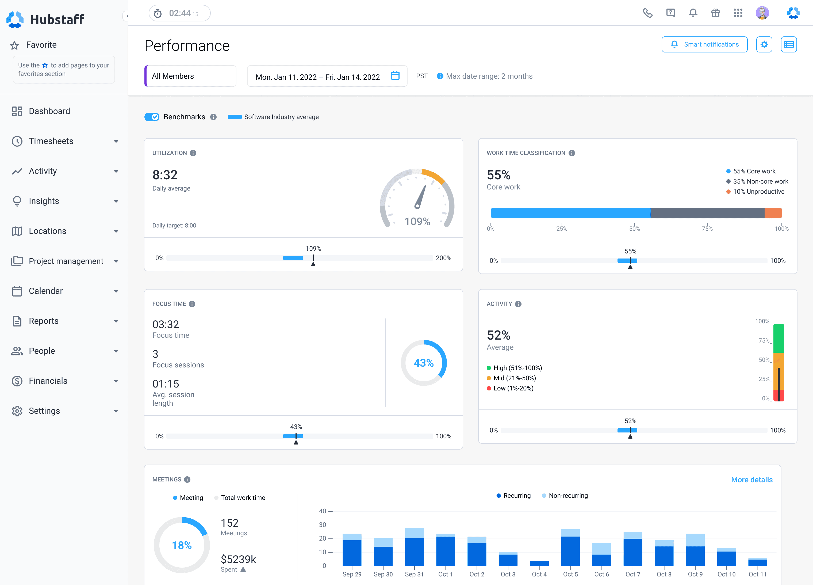
Task: Go to Dashboard in sidebar
Action: [x=49, y=111]
